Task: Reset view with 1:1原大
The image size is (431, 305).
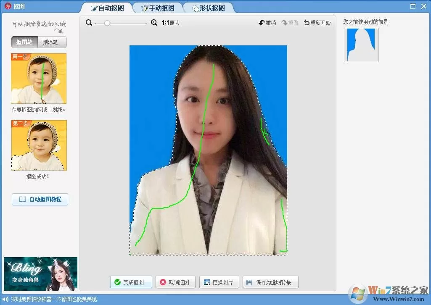Action: (171, 23)
